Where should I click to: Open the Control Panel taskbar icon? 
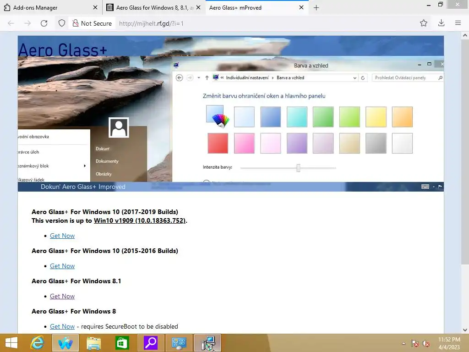pos(179,343)
